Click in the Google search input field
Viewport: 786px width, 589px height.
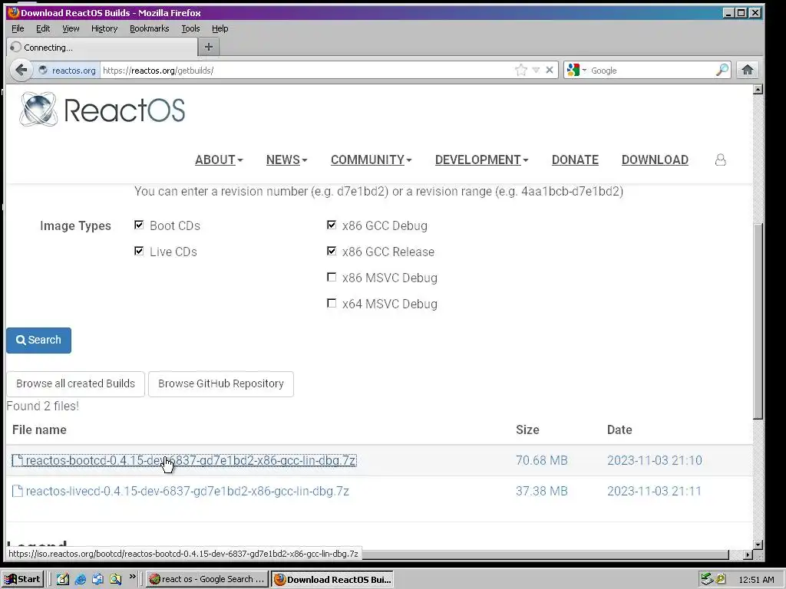click(x=651, y=71)
